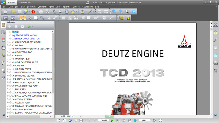Click the security padlock toolbar icon

82,12
